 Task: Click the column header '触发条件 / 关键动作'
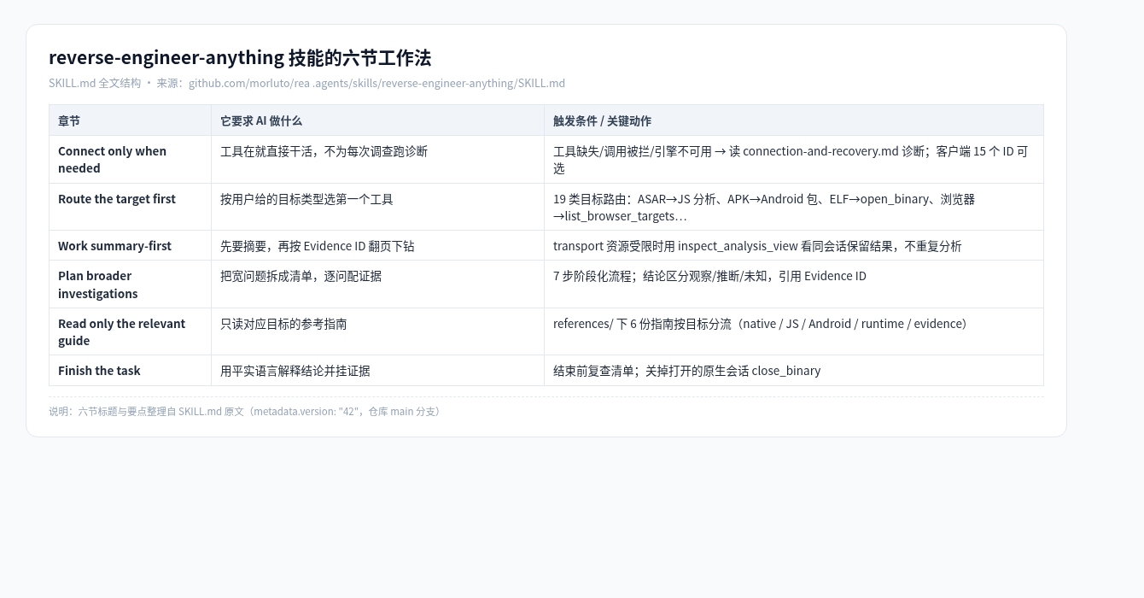[x=794, y=120]
